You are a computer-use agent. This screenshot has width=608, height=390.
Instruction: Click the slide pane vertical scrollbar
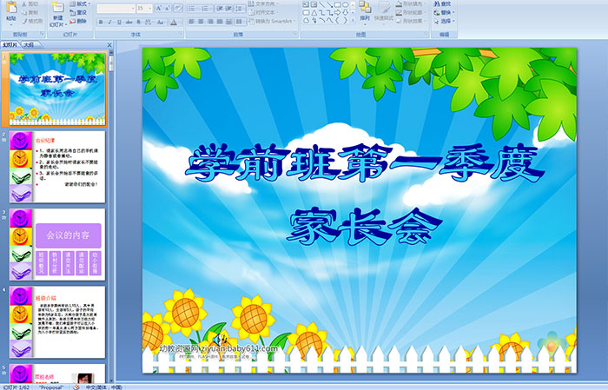[x=112, y=217]
